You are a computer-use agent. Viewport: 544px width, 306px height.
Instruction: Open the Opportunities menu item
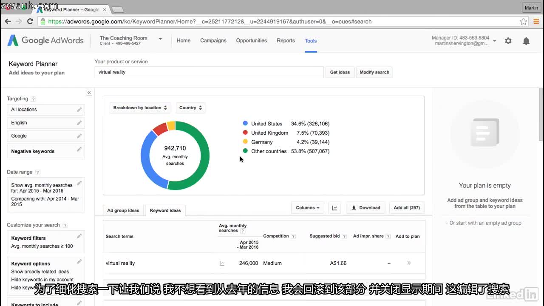coord(252,41)
